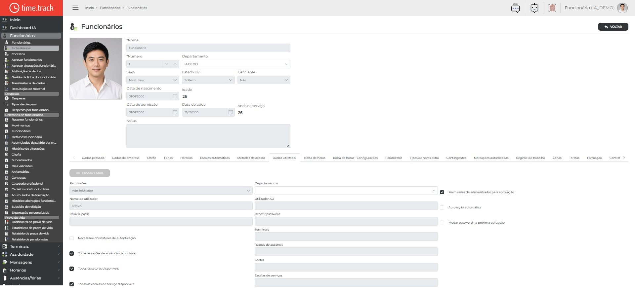Click the Contatos sidebar icon
635x290 pixels.
[x=7, y=54]
